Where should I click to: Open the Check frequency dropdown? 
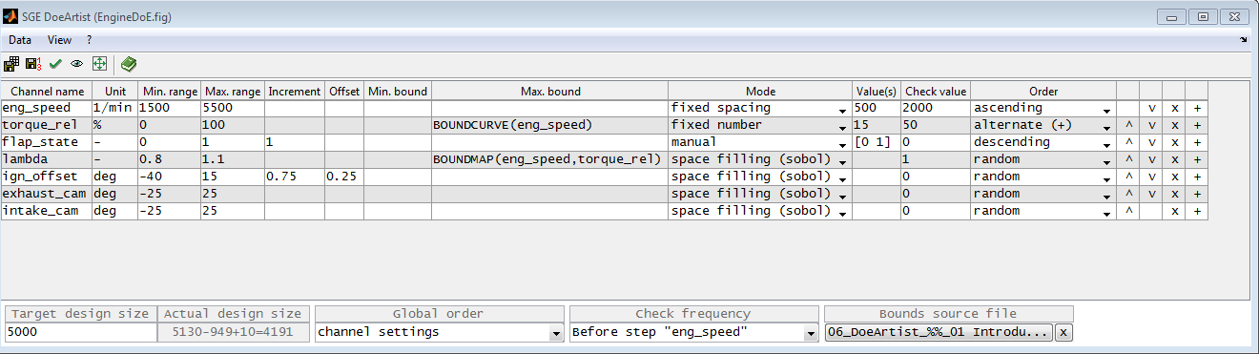click(693, 332)
